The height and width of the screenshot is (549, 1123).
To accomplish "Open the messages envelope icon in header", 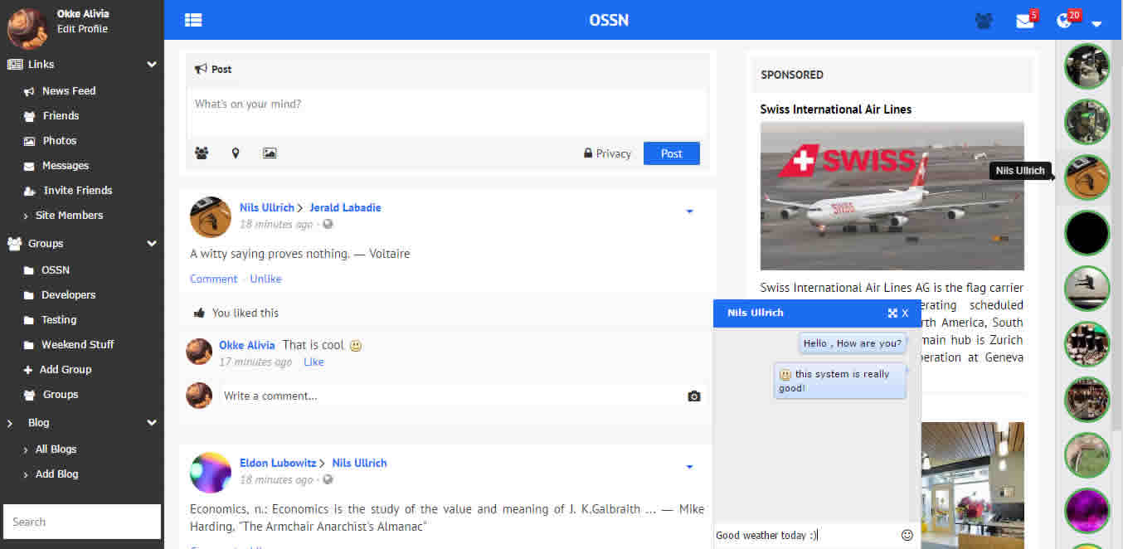I will [1025, 22].
